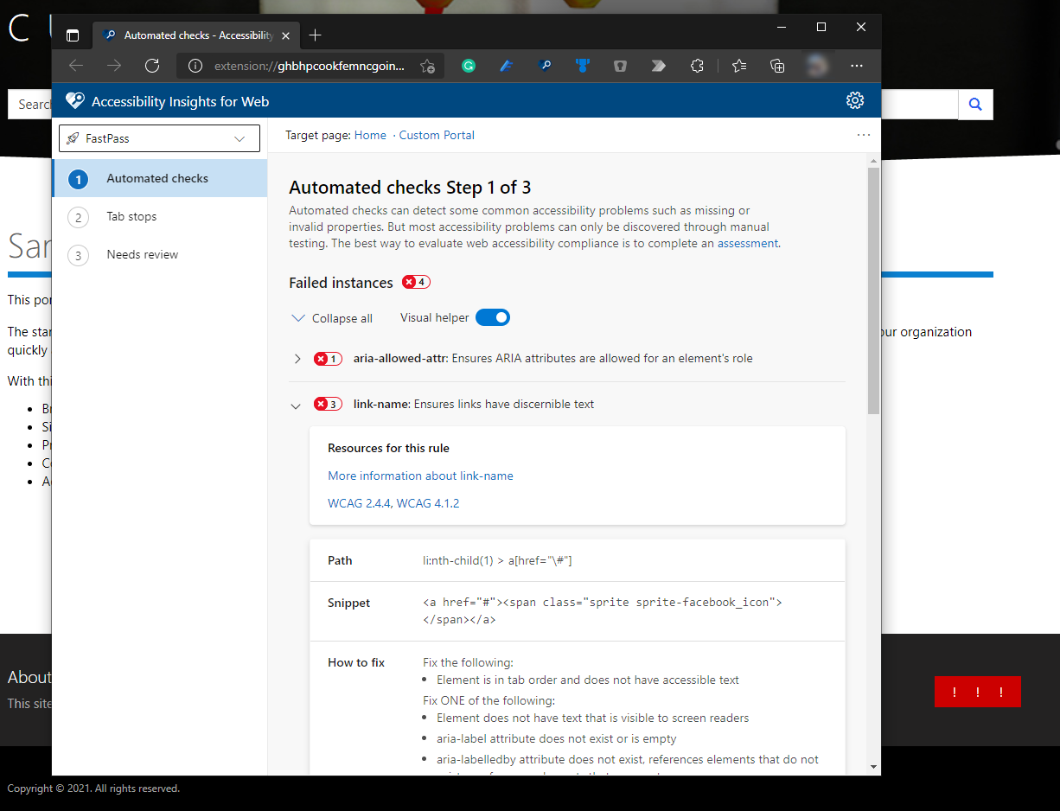Click the search magnifier on the portal page

click(975, 105)
